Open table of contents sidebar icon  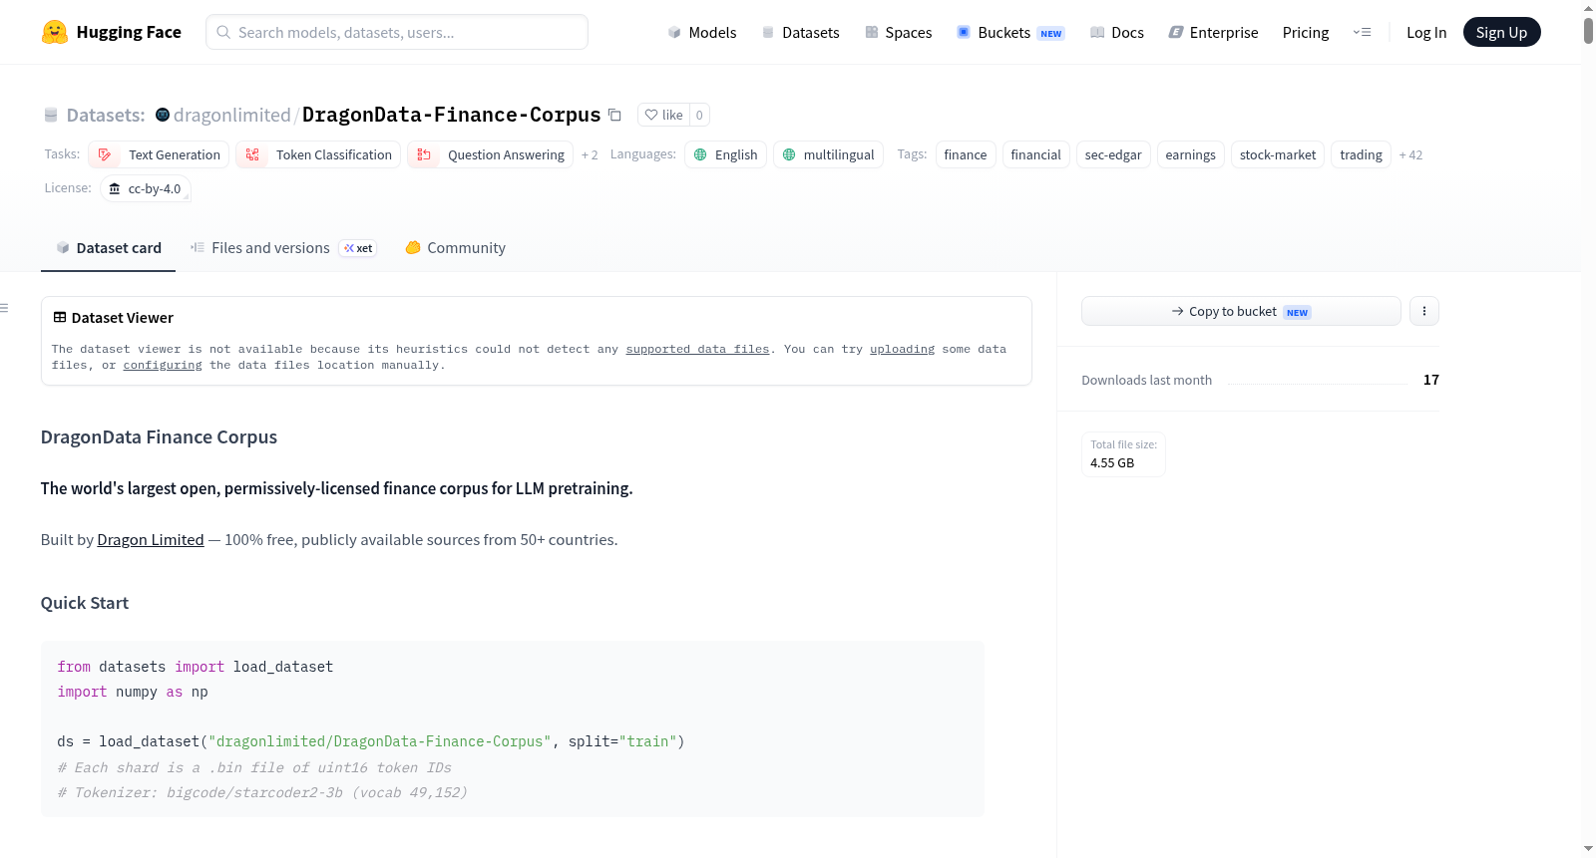(x=4, y=308)
